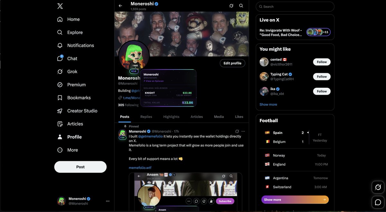Image resolution: width=386 pixels, height=212 pixels.
Task: Open the memefolio.wtf link
Action: (x=140, y=168)
